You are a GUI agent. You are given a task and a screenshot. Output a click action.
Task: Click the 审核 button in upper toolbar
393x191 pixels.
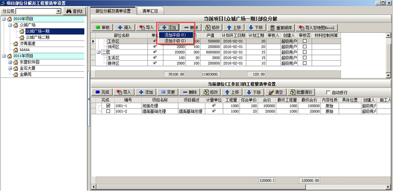coord(102,27)
